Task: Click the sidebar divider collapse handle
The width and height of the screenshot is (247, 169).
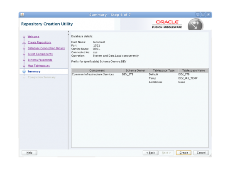Action: point(68,33)
